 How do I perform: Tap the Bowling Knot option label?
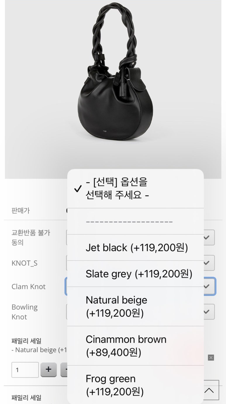[x=25, y=312]
